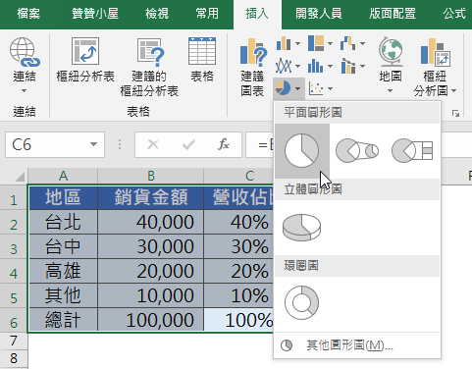The height and width of the screenshot is (369, 472).
Task: Open 建議的樞紐分析表 recommended pivot tables
Action: coord(149,68)
